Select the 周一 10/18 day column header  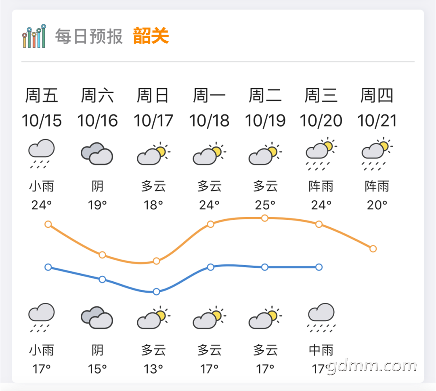pos(210,108)
